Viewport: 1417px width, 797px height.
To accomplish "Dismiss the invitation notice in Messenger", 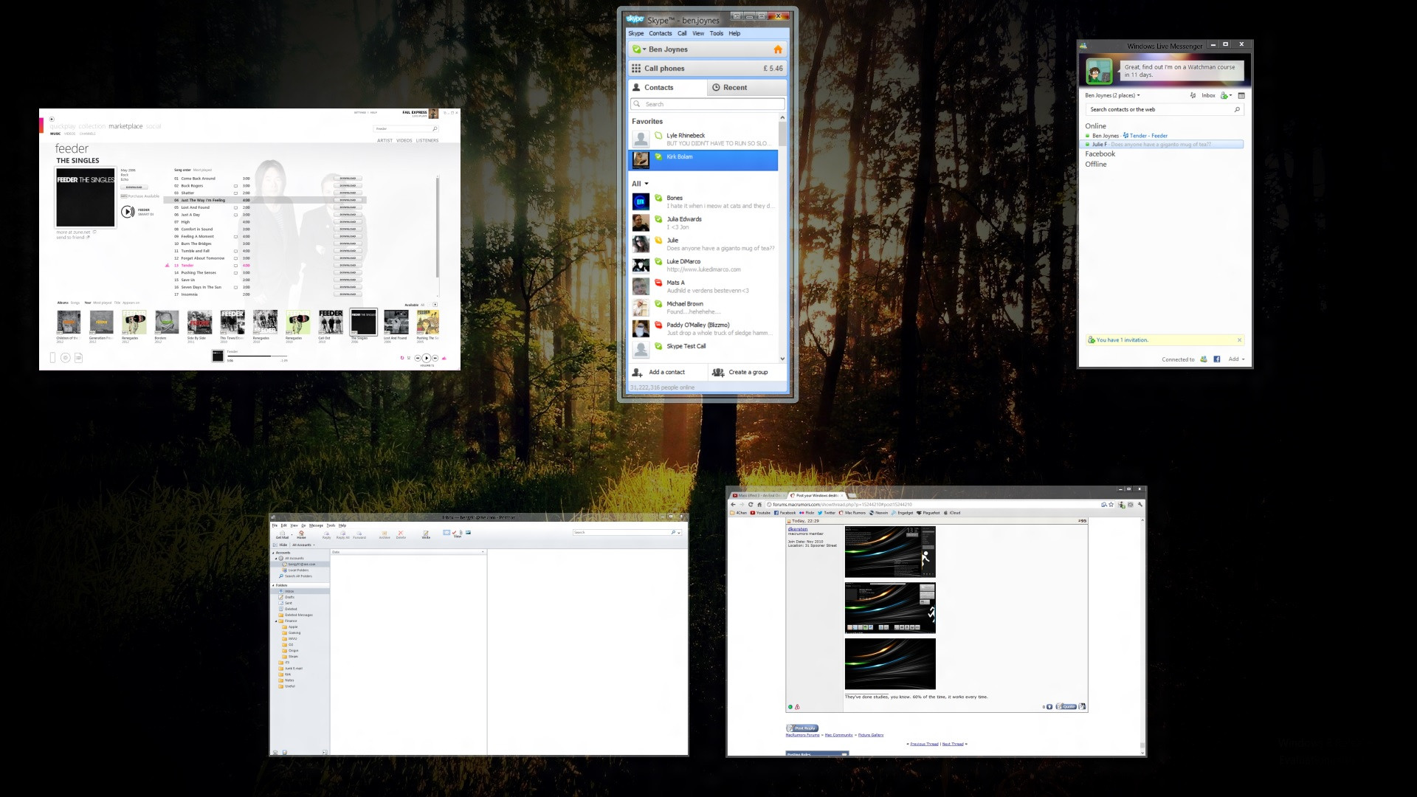I will pyautogui.click(x=1239, y=340).
